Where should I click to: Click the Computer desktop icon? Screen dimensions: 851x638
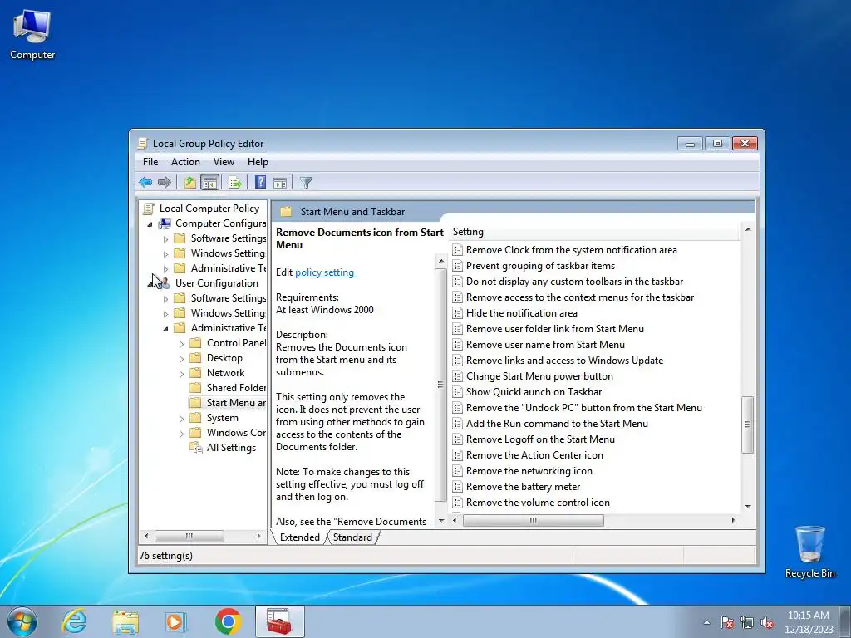tap(32, 35)
